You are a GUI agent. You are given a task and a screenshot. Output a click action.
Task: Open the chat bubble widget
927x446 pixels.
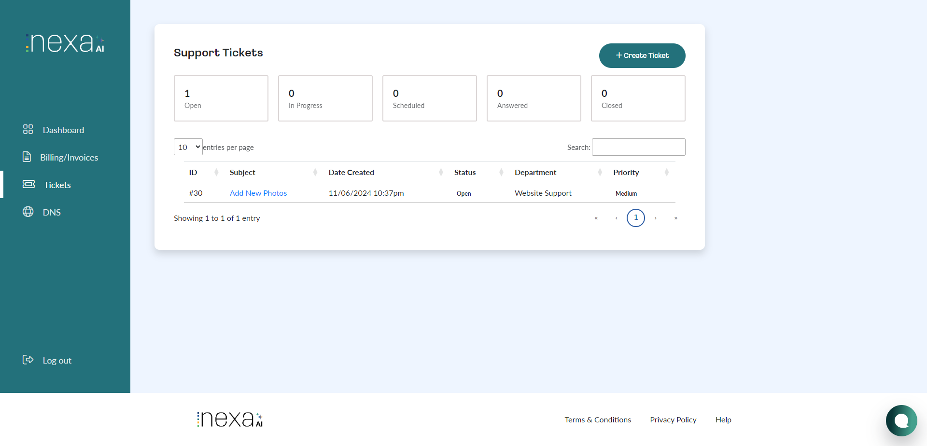pos(901,420)
